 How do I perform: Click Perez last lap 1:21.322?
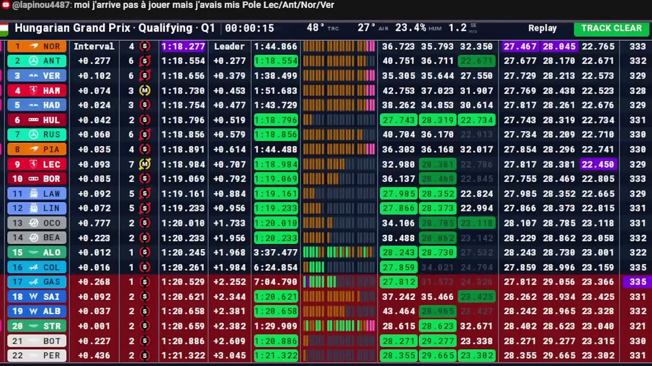point(276,356)
